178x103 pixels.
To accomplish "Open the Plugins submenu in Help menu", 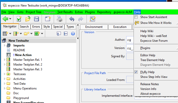I will pyautogui.click(x=145, y=48).
